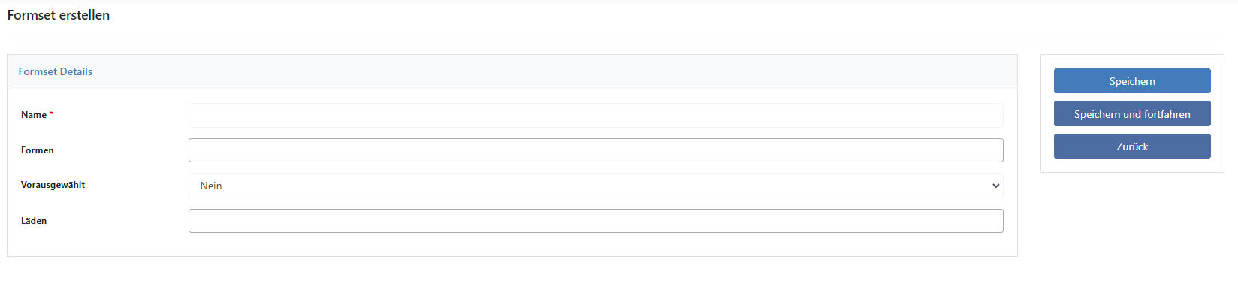Go back with the Zurück button
The width and height of the screenshot is (1238, 299).
pos(1132,146)
